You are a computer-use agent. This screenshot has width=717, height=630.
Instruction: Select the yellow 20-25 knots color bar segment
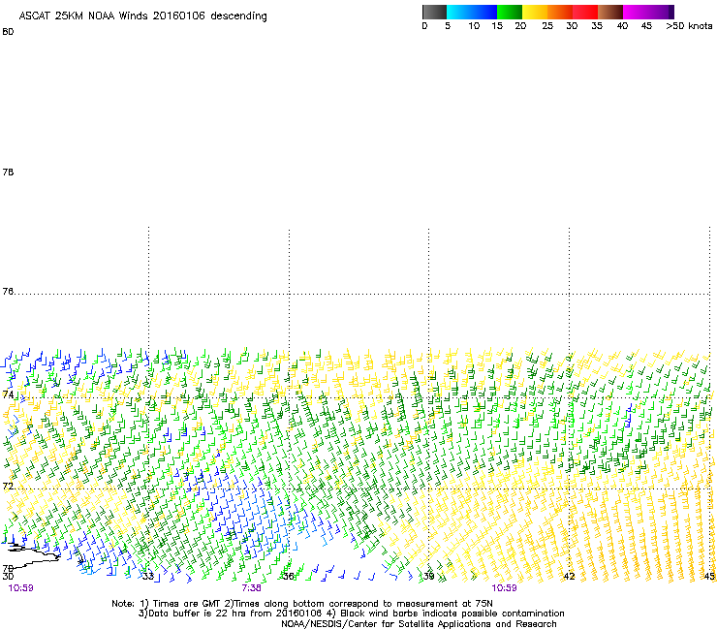coord(535,12)
